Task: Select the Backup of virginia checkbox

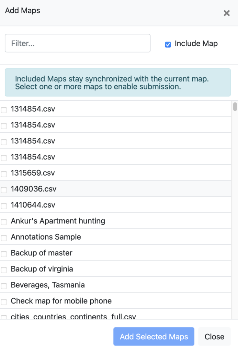Action: coord(4,270)
